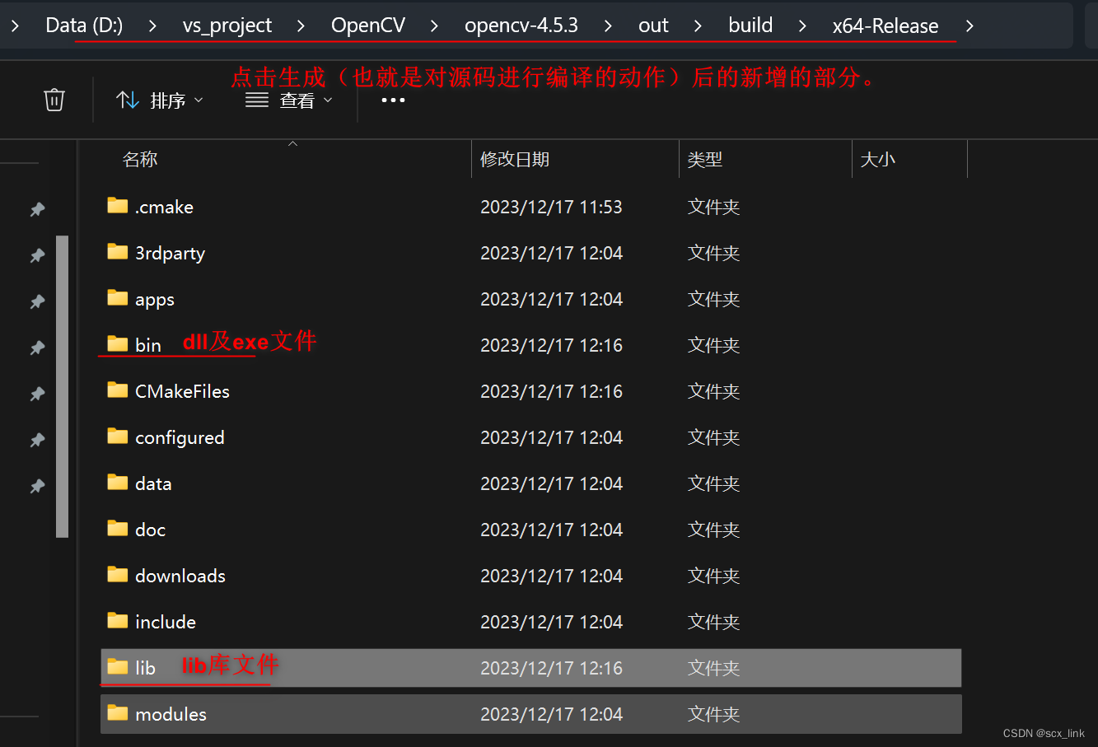Click the pin icon beside the data row
This screenshot has height=747, width=1098.
(37, 487)
